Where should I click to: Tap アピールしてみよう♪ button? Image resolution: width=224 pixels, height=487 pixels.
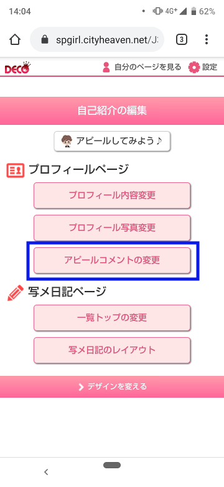click(112, 141)
